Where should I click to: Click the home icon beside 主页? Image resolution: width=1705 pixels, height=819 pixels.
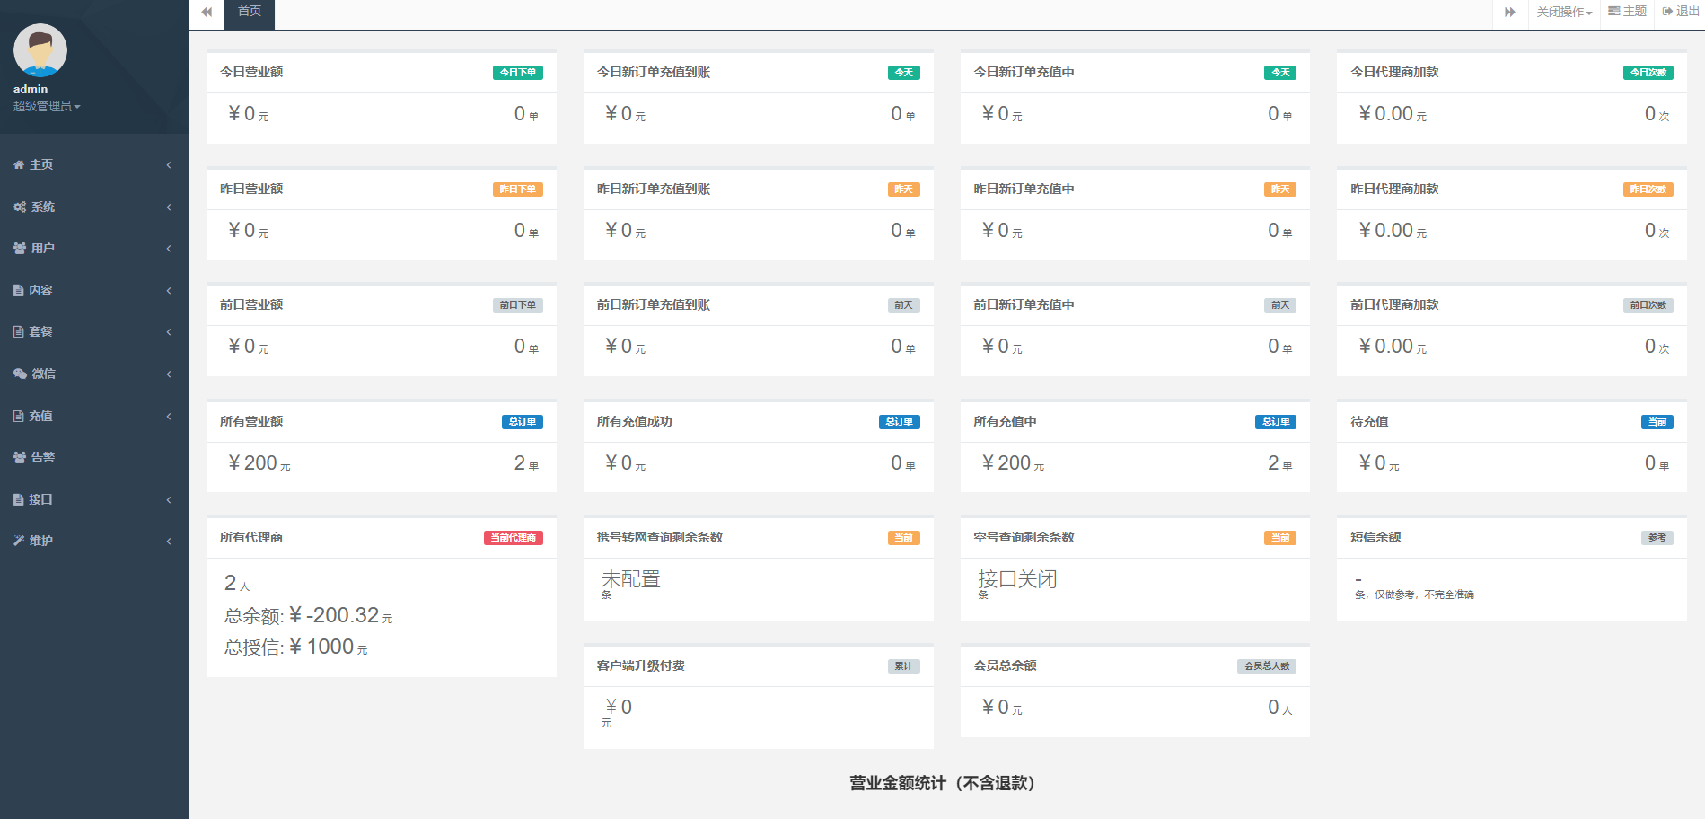point(19,165)
